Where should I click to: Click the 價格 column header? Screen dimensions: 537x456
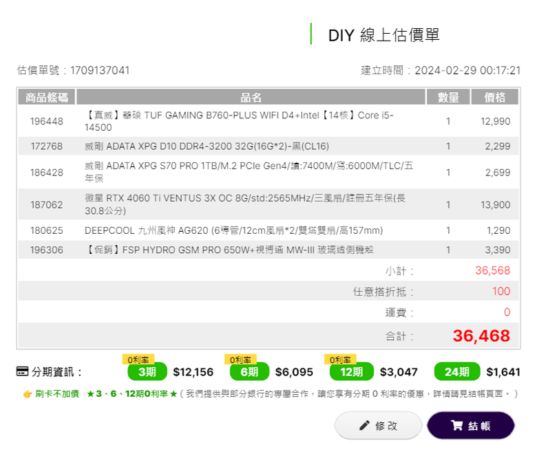[x=494, y=97]
